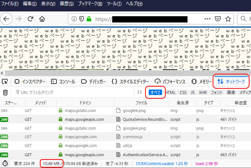
Task: Open page actions three-dot menu
Action: [x=207, y=19]
